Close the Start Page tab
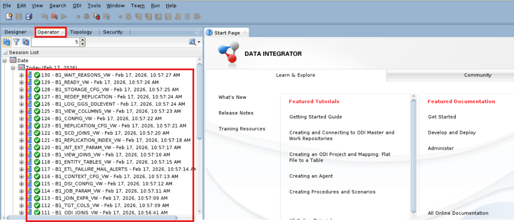This screenshot has height=222, width=514. pos(245,32)
